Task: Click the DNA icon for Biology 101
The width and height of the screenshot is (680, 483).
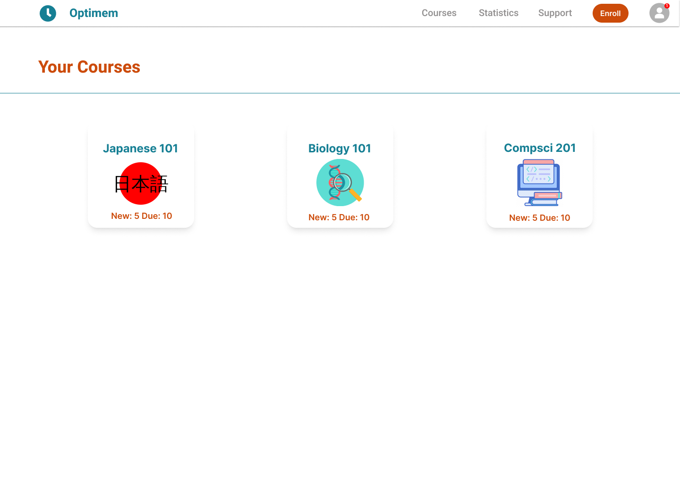Action: click(340, 183)
